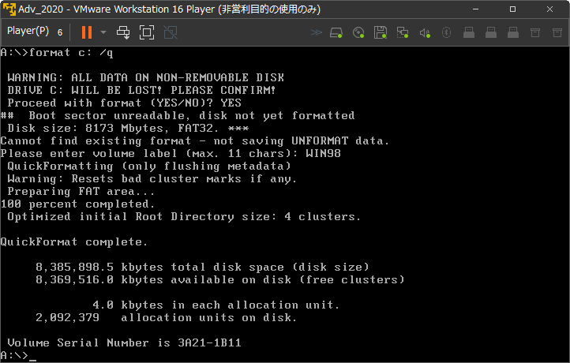Click the '8,369,516.0 kbytes available on disk' line
Image resolution: width=570 pixels, height=363 pixels.
[x=220, y=280]
